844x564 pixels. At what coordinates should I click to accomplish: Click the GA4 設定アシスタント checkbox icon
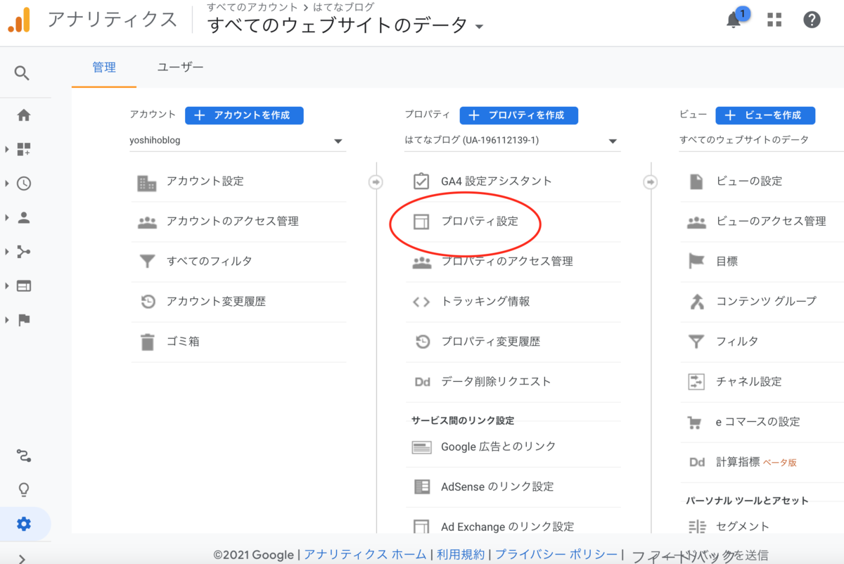(x=421, y=181)
